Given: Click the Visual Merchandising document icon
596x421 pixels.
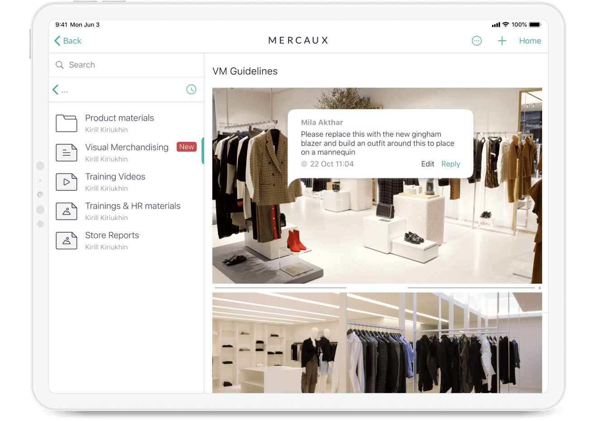Looking at the screenshot, I should (x=66, y=153).
